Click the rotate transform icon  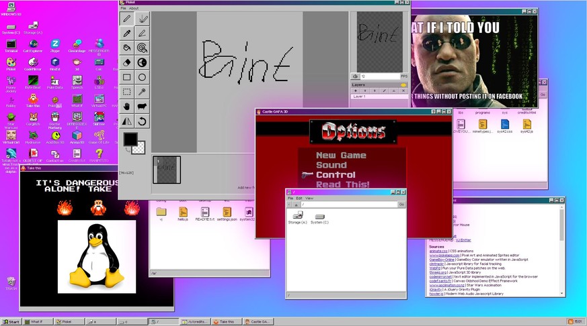[x=142, y=121]
